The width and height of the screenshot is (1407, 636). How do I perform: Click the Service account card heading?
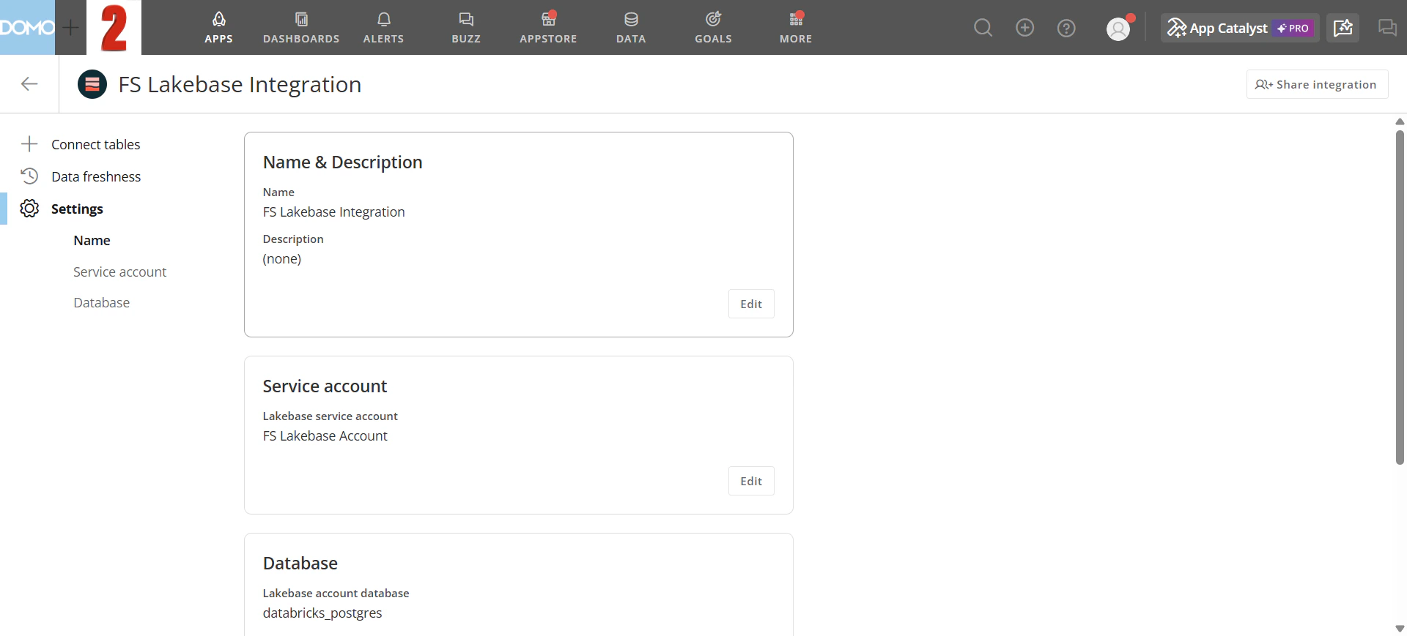[x=325, y=386]
